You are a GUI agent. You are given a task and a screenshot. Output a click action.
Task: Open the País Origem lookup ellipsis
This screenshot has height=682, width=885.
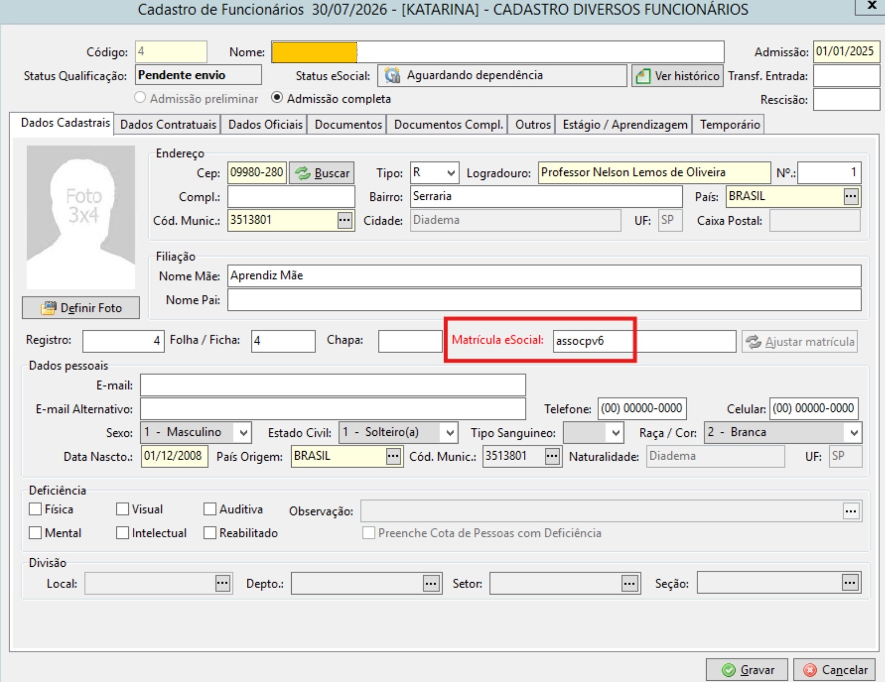393,456
